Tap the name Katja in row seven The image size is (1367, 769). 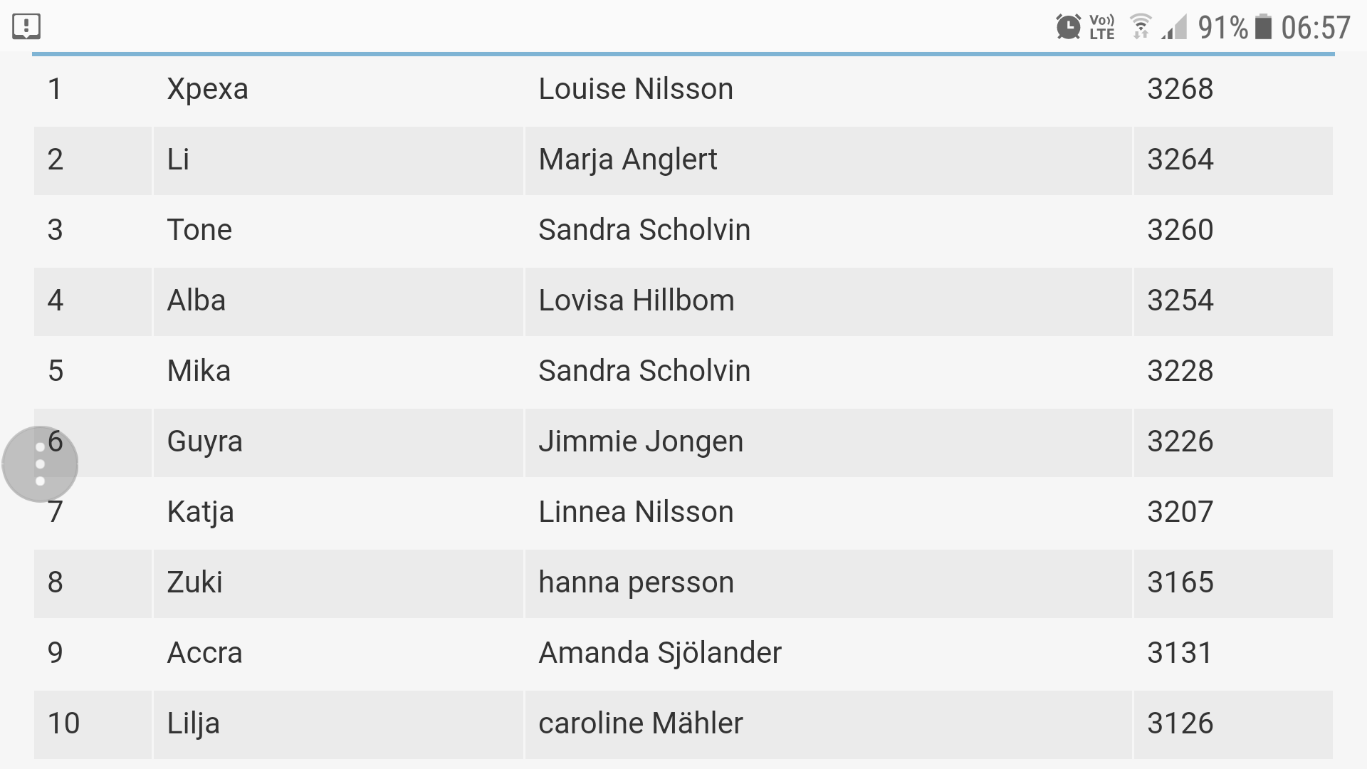coord(200,512)
